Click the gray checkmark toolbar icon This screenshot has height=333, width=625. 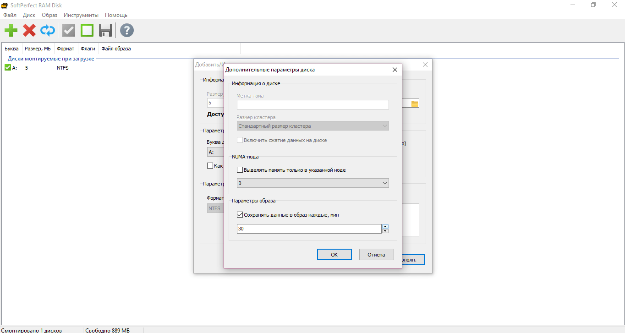69,31
